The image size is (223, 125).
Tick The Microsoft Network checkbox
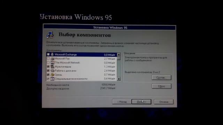pyautogui.click(x=48, y=62)
